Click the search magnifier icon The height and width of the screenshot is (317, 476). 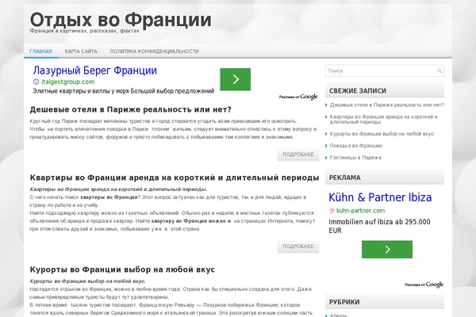(440, 71)
